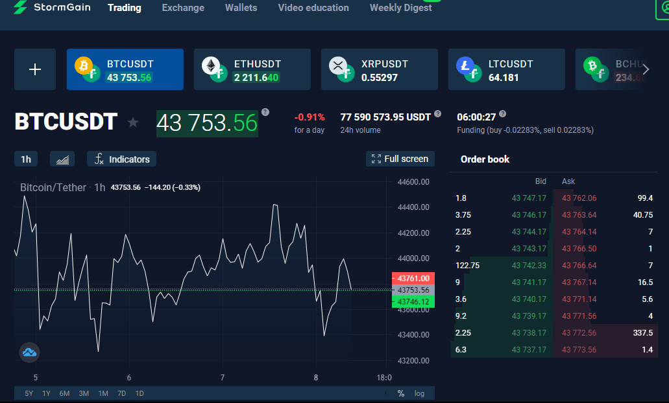The image size is (669, 403).
Task: Click ask price 43 772.56
Action: tap(579, 333)
